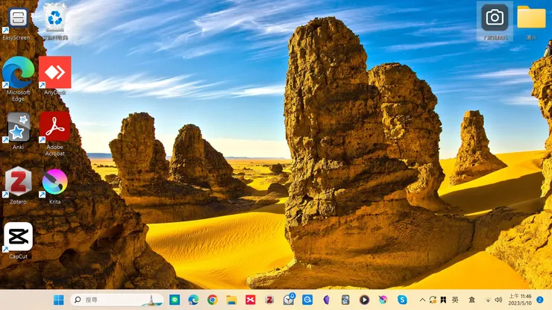The image size is (552, 310).
Task: Click the taskbar search box
Action: pos(117,300)
